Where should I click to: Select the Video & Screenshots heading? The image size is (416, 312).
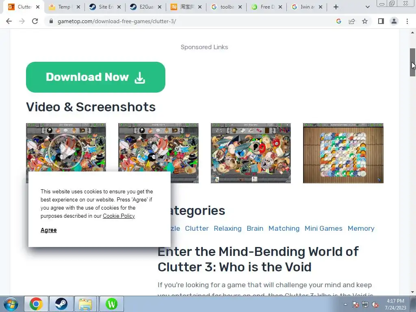tap(91, 107)
